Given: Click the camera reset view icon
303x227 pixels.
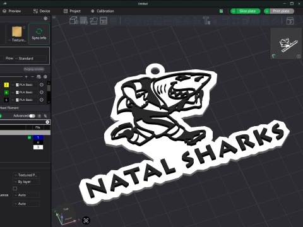Looking at the screenshot, I should (86, 221).
